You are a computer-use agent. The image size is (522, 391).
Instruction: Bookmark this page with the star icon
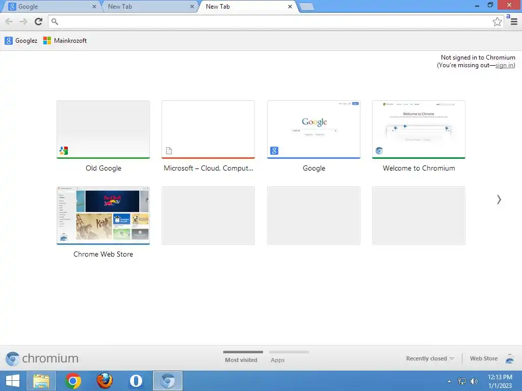tap(497, 21)
